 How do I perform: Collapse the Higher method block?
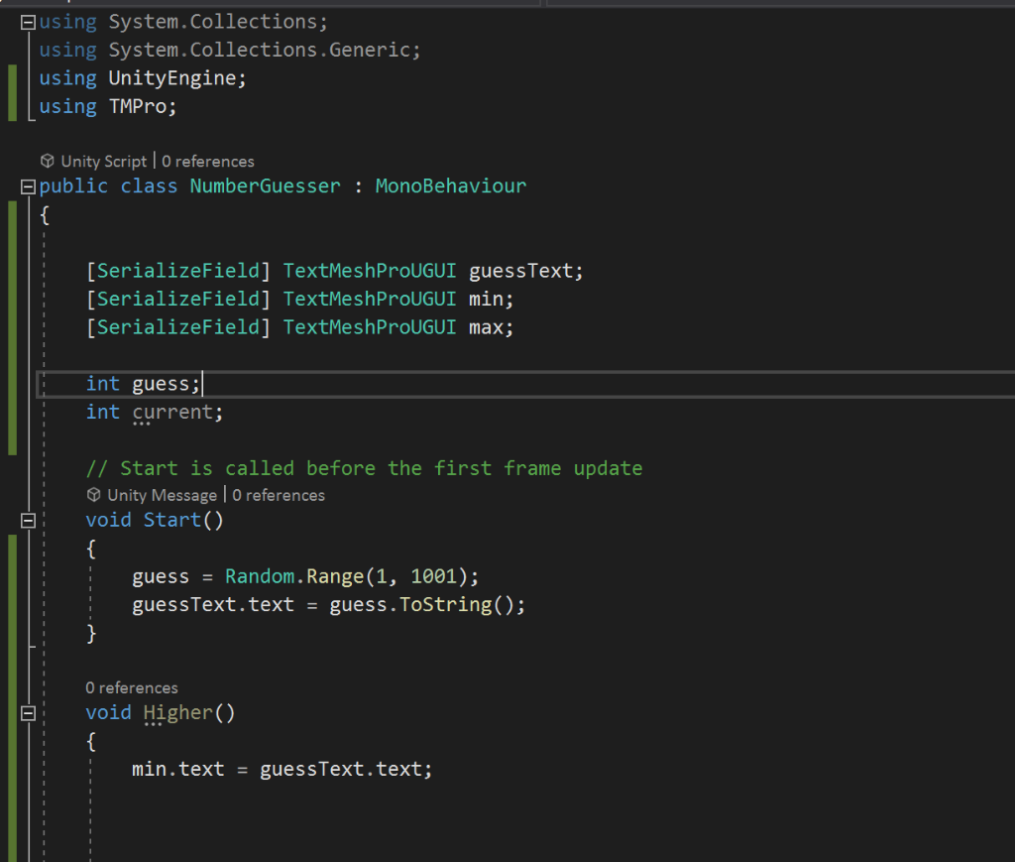pos(27,712)
